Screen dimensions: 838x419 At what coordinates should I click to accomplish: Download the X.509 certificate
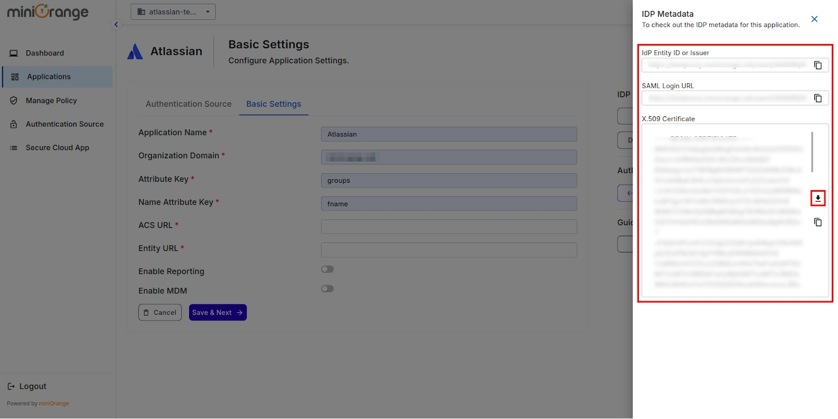818,199
